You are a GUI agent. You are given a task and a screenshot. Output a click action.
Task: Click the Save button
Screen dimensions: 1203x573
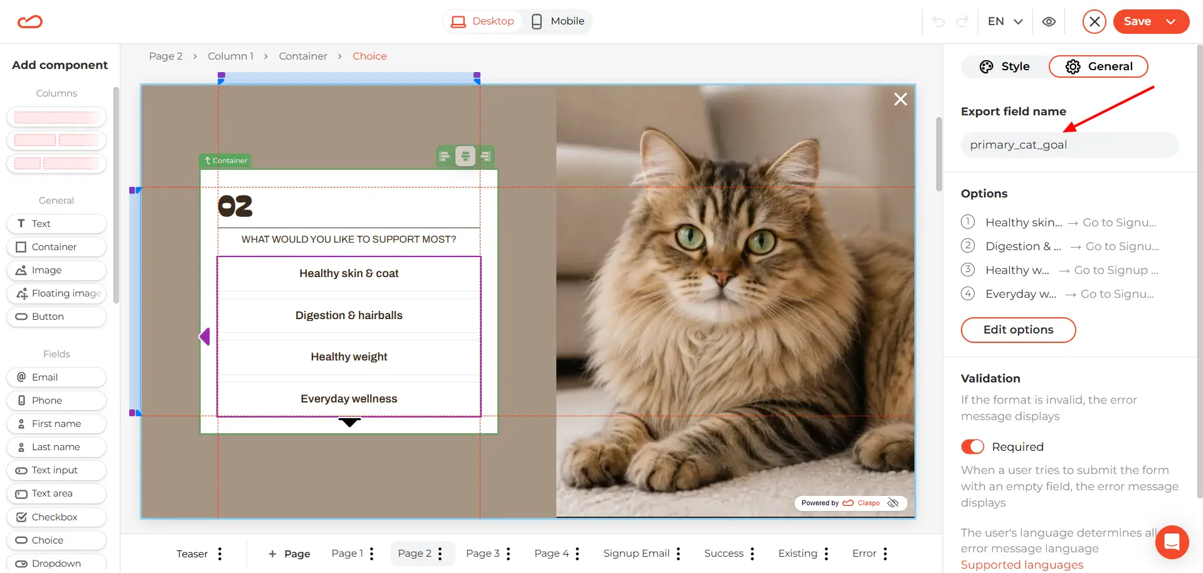(1137, 21)
